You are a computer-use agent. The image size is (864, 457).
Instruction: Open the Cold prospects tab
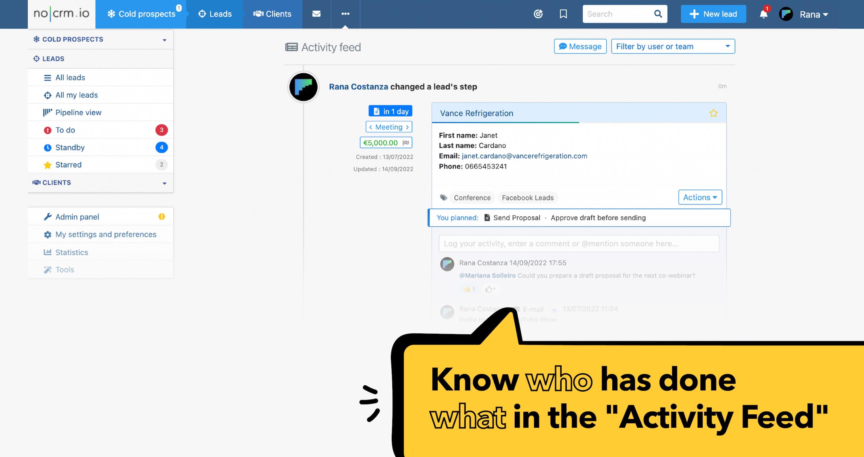pos(141,14)
